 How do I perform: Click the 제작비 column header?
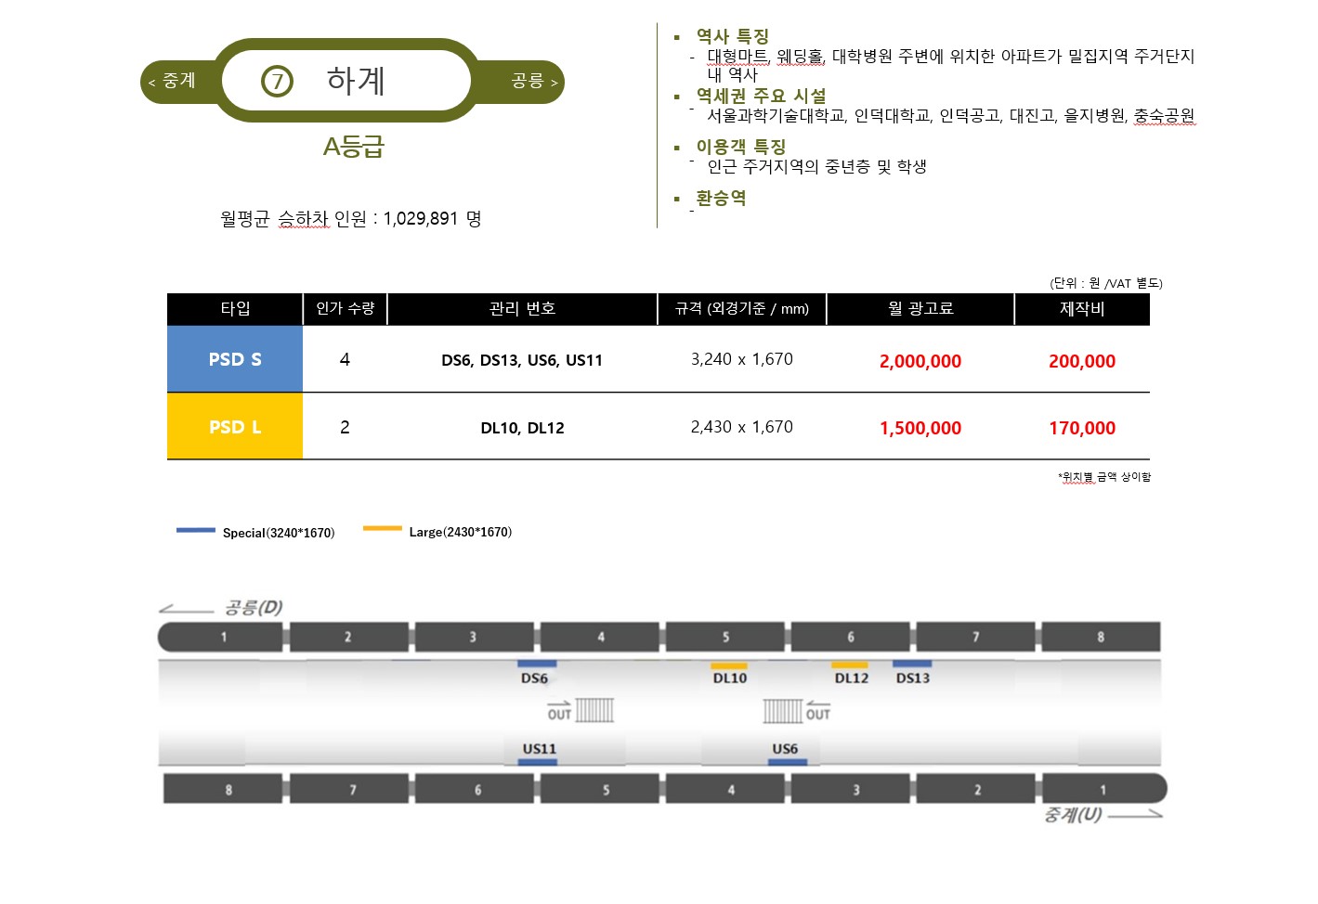click(1082, 309)
